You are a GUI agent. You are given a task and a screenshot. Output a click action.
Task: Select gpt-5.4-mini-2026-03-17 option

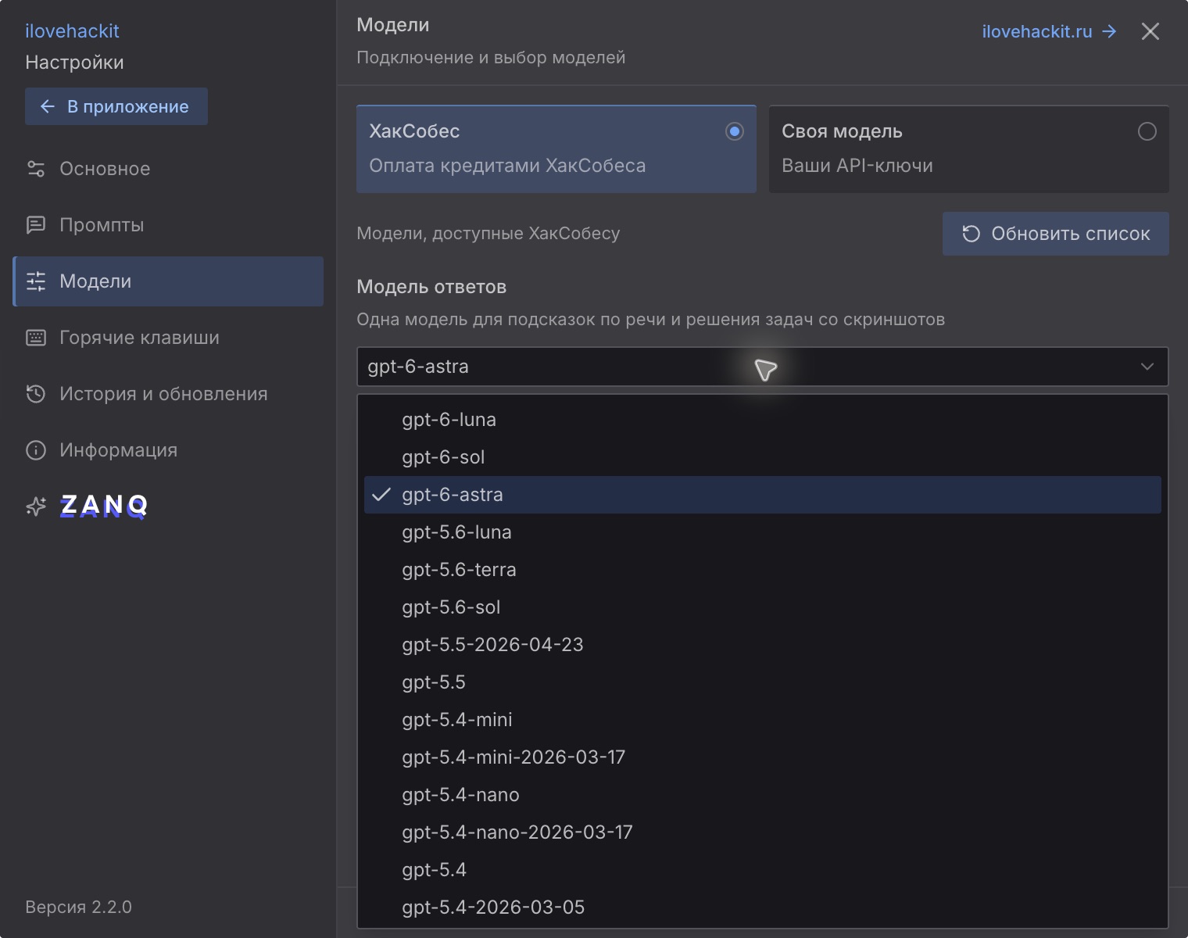tap(762, 757)
